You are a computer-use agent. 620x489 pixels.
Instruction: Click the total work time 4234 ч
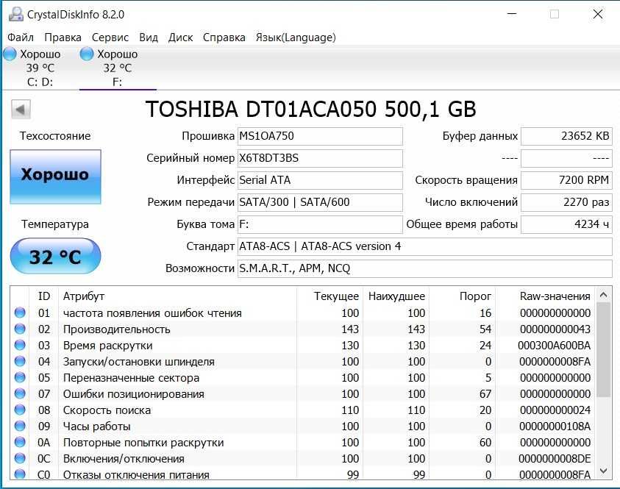click(x=566, y=224)
